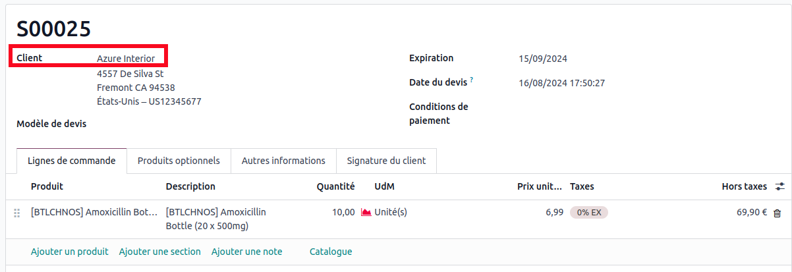Go to the Signature du client tab
The image size is (792, 272).
pyautogui.click(x=386, y=161)
